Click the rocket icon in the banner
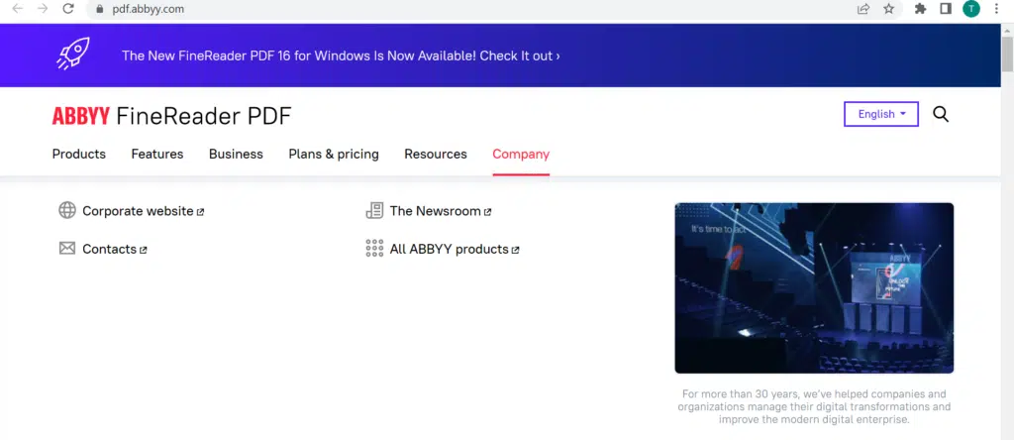Screen dimensions: 1014x440 pyautogui.click(x=73, y=54)
